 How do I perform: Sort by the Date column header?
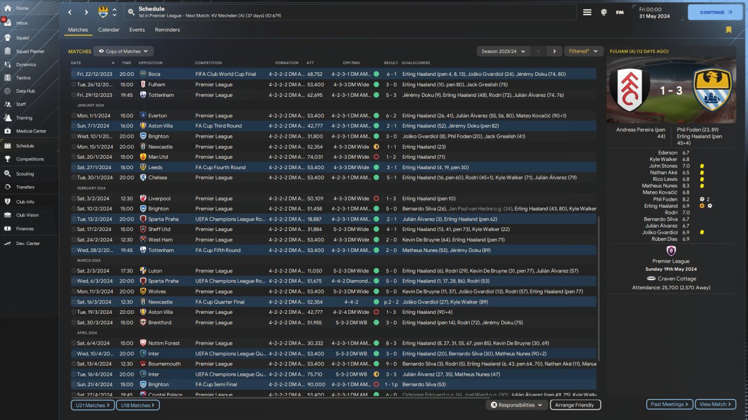tap(76, 63)
